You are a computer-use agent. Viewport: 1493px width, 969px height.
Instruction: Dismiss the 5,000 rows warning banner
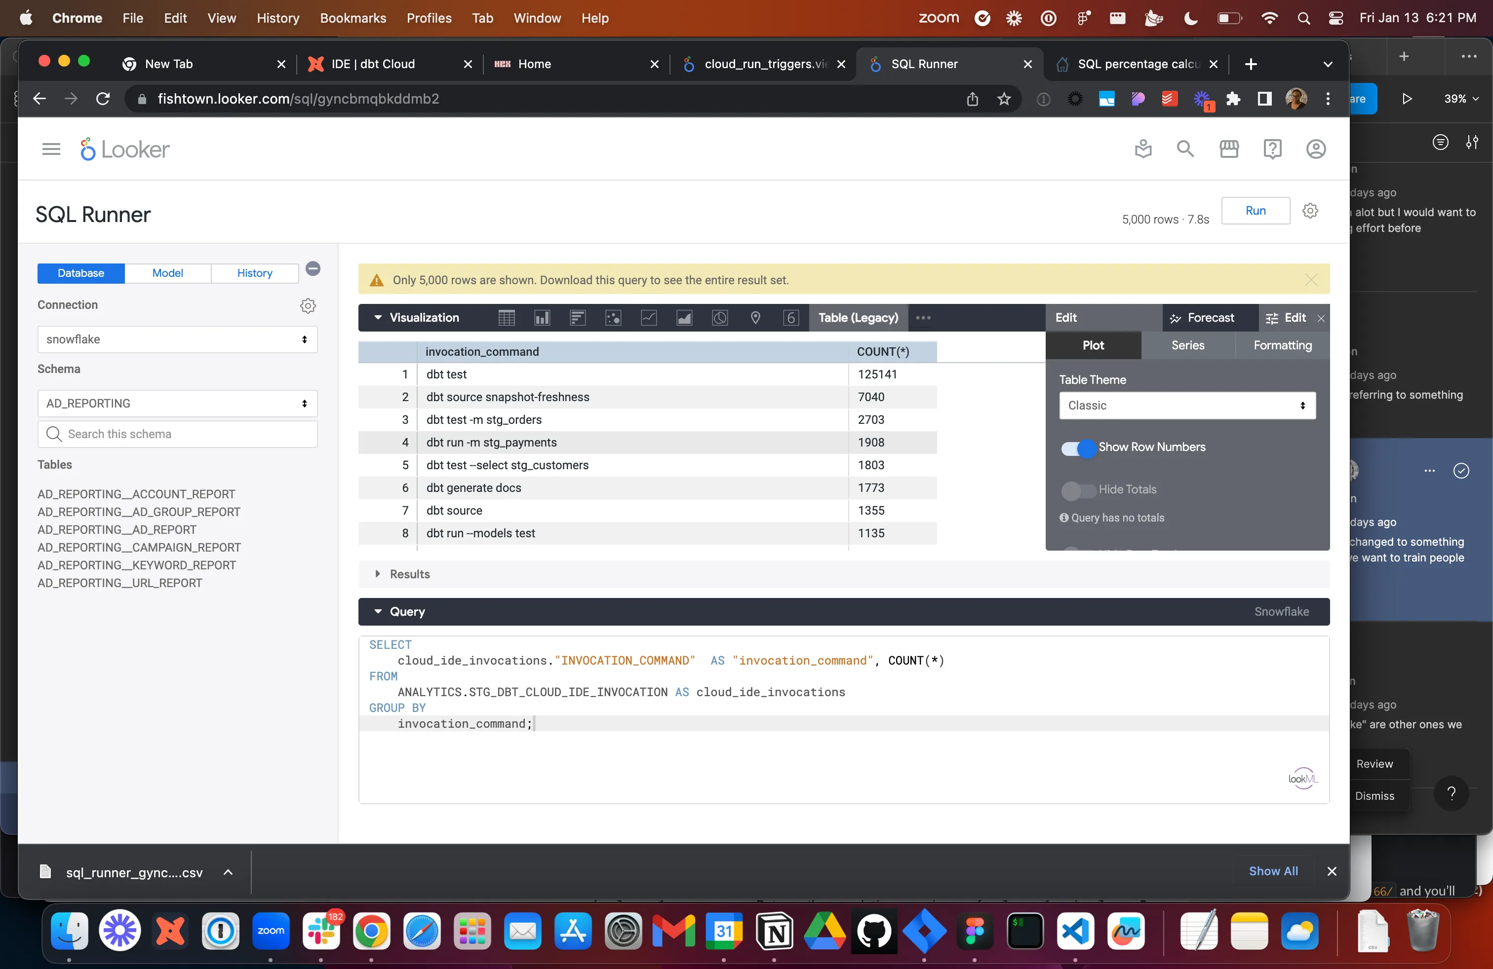(1310, 280)
